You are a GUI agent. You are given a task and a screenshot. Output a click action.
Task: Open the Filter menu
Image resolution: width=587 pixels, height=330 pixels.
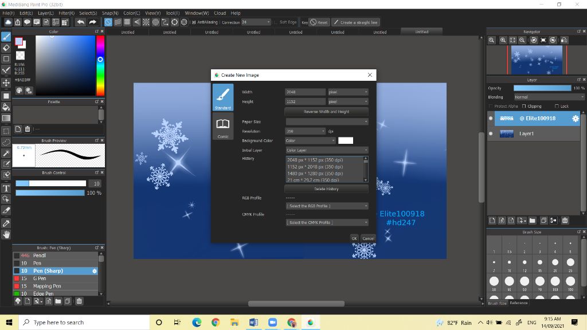click(x=66, y=13)
